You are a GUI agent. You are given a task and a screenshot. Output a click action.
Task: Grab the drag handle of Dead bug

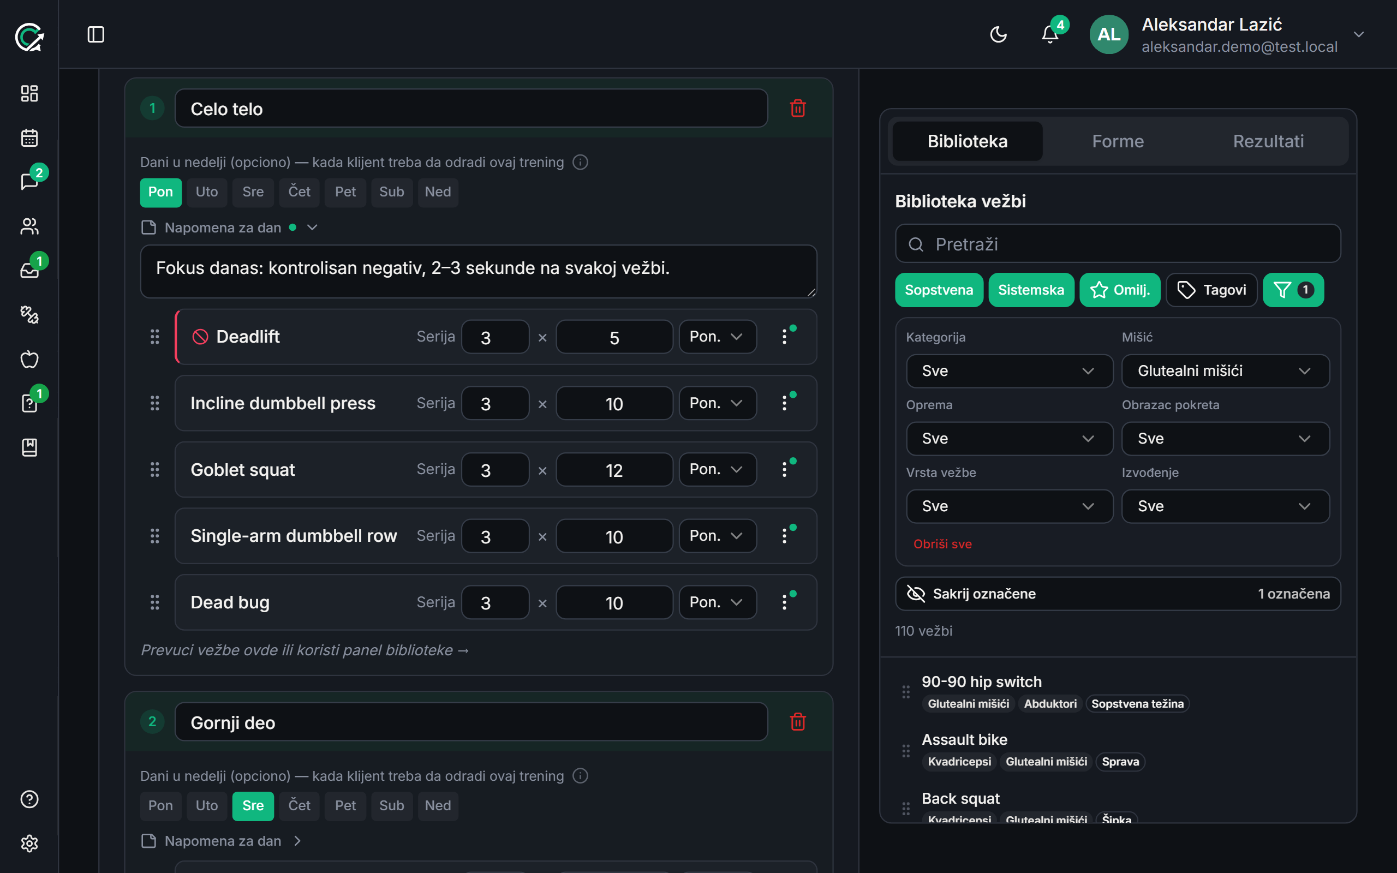155,602
